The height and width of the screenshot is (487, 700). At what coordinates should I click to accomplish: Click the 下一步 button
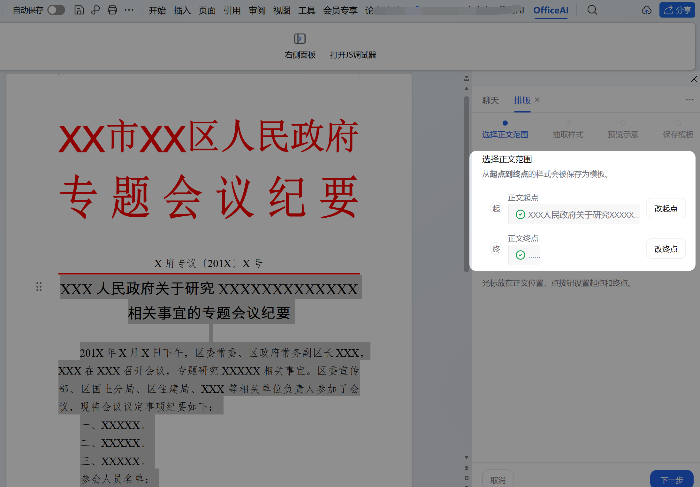pos(672,479)
